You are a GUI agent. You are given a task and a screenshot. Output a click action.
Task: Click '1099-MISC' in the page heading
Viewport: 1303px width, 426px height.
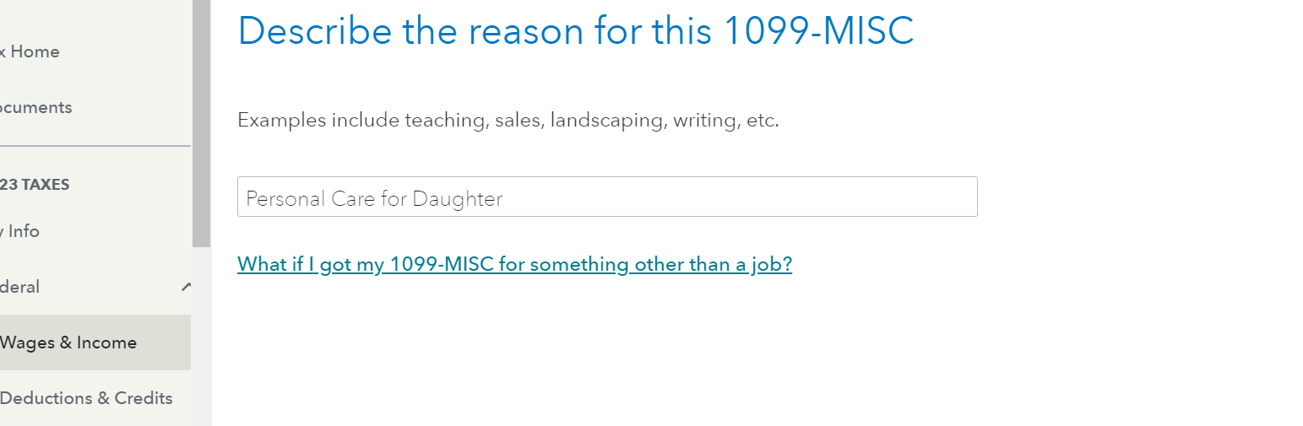(x=819, y=31)
